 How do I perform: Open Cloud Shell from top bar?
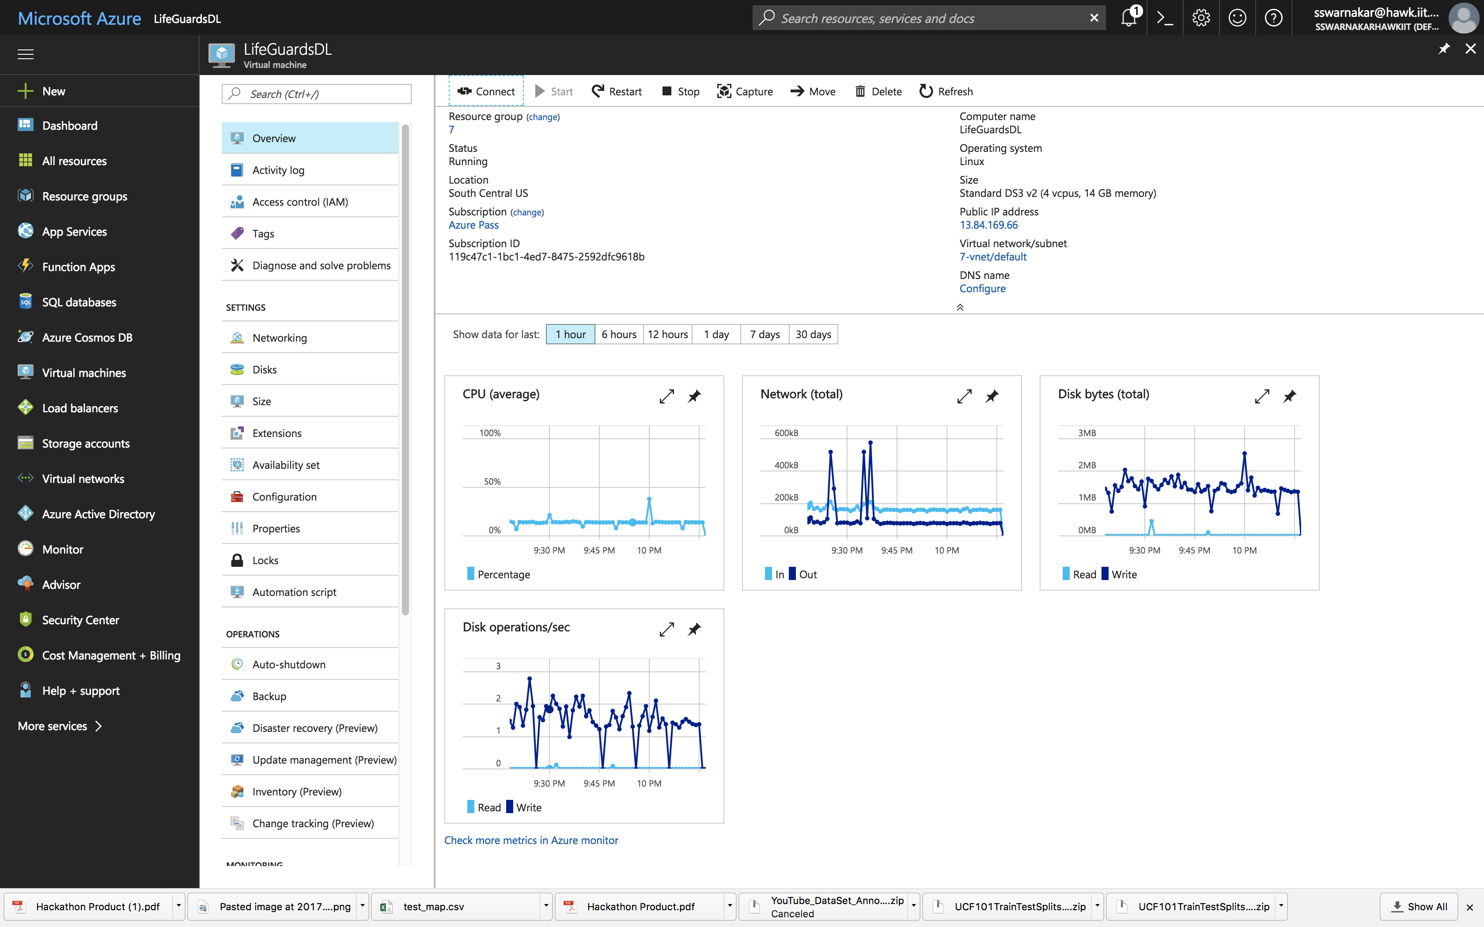[1164, 19]
